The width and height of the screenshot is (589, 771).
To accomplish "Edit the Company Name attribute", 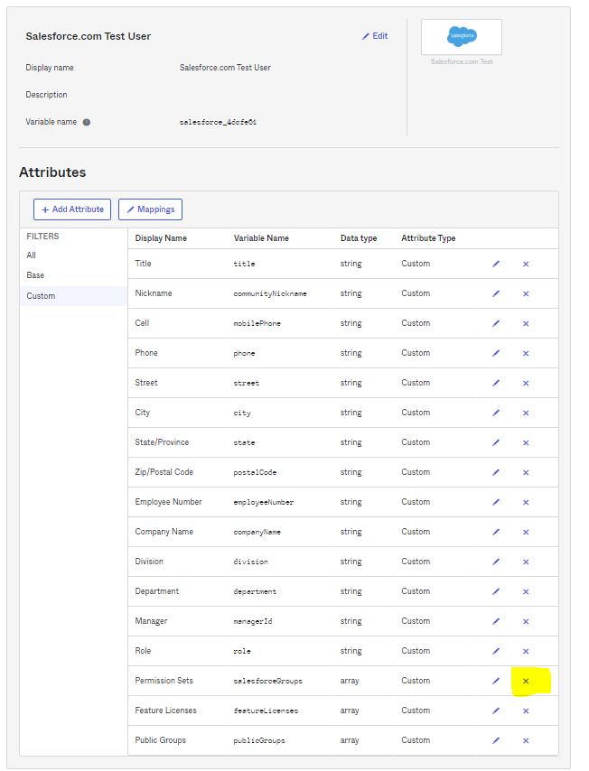I will click(496, 532).
